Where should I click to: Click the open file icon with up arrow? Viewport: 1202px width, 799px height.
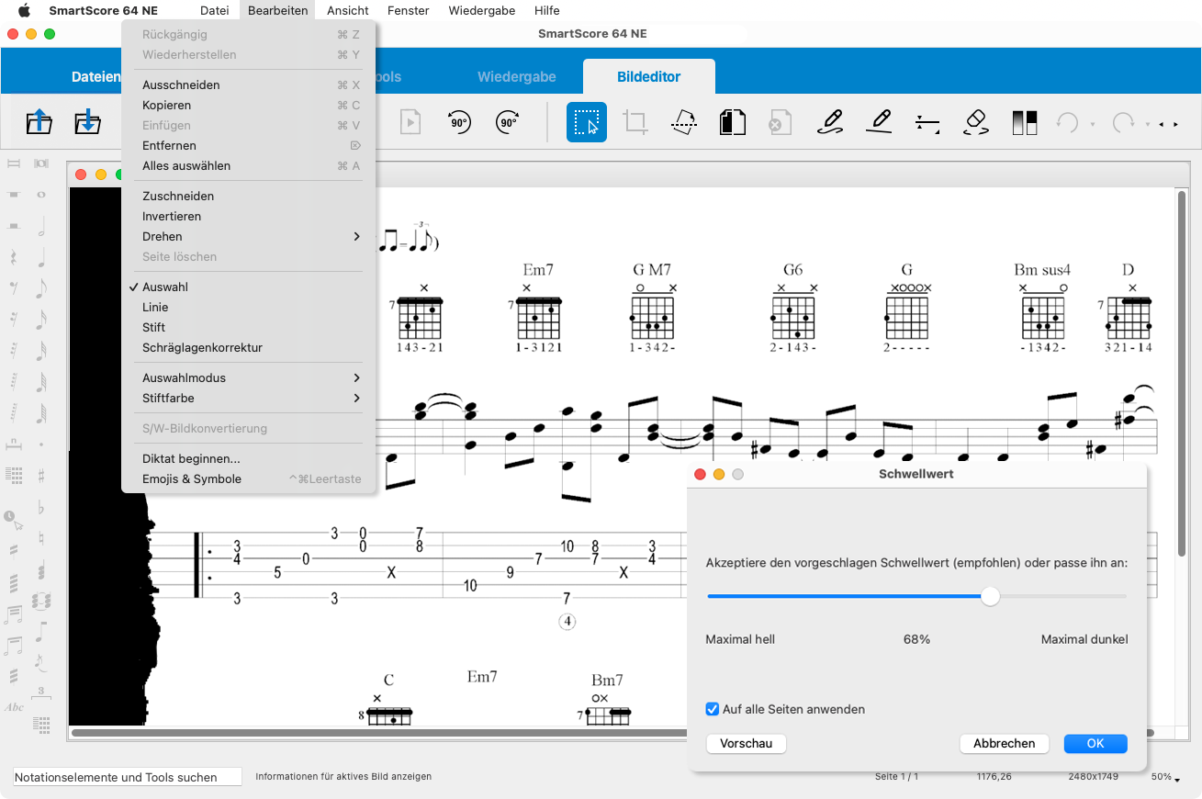click(x=39, y=122)
